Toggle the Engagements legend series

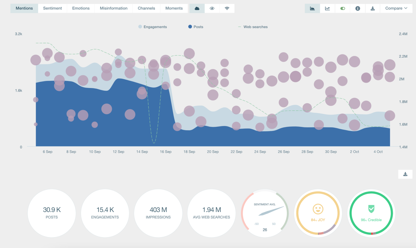tap(152, 27)
